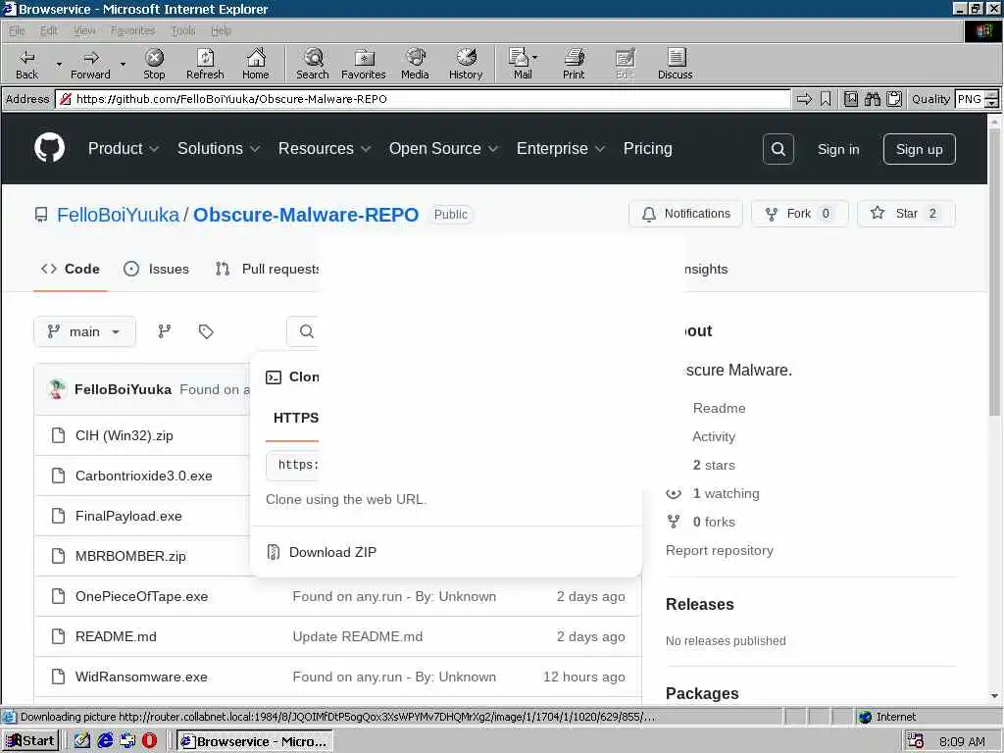1004x753 pixels.
Task: Click the fork icon beside 0 forks
Action: pyautogui.click(x=674, y=522)
